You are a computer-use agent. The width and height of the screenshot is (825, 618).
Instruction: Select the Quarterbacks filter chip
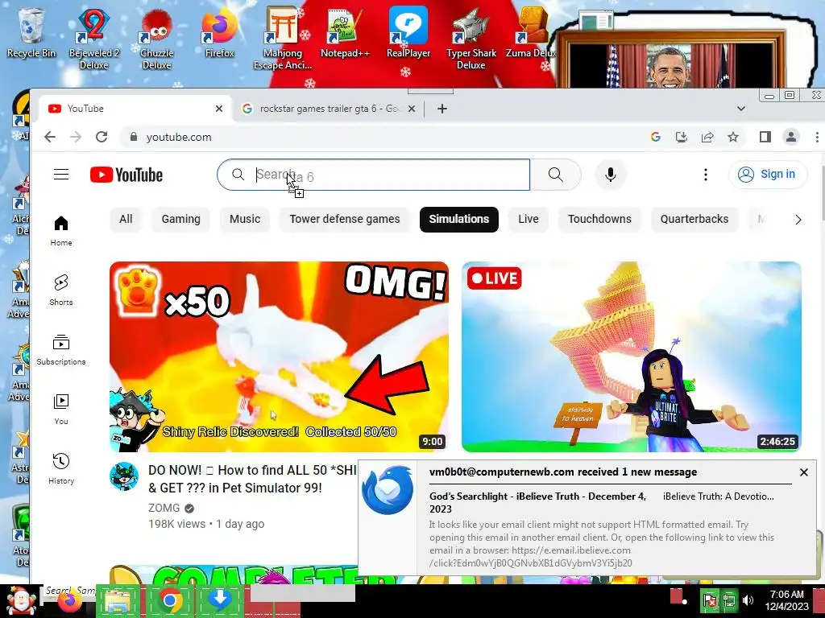point(694,219)
